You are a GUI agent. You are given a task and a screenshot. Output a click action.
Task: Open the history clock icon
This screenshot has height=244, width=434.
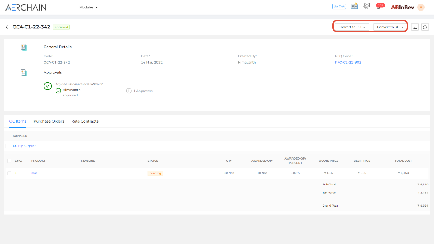[425, 27]
